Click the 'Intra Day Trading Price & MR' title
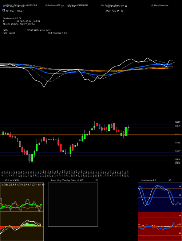182x241 pixels. coord(67,180)
